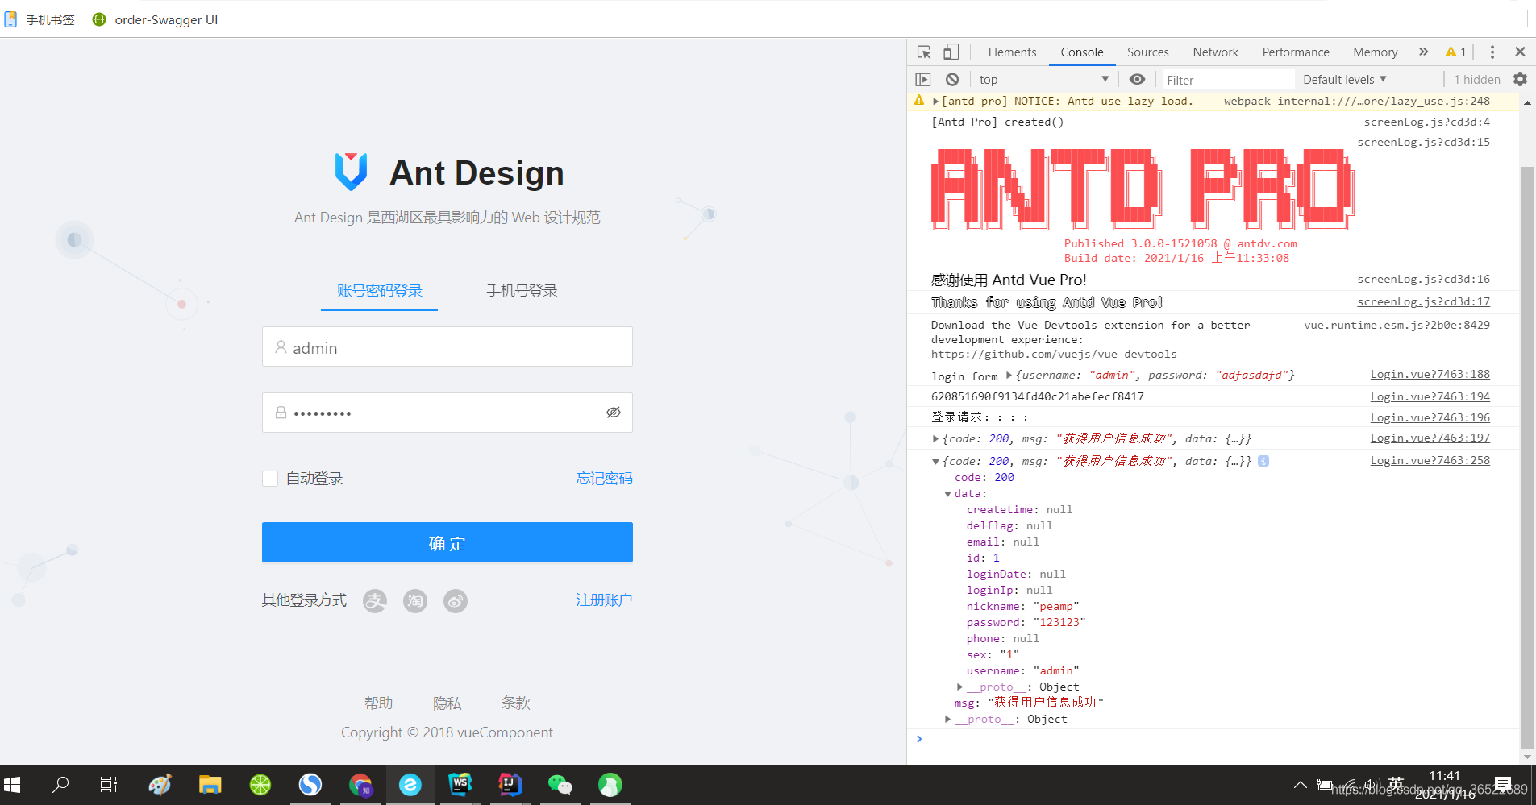1536x805 pixels.
Task: Toggle the device toolbar icon
Action: (951, 52)
